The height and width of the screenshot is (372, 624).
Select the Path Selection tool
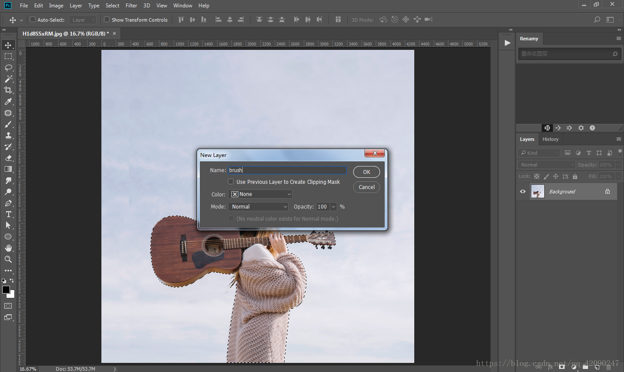[8, 225]
